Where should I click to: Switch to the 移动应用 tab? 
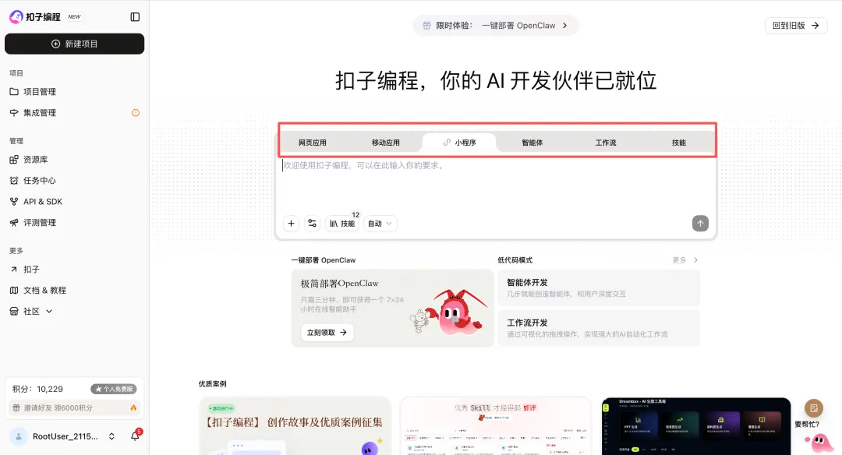tap(386, 143)
